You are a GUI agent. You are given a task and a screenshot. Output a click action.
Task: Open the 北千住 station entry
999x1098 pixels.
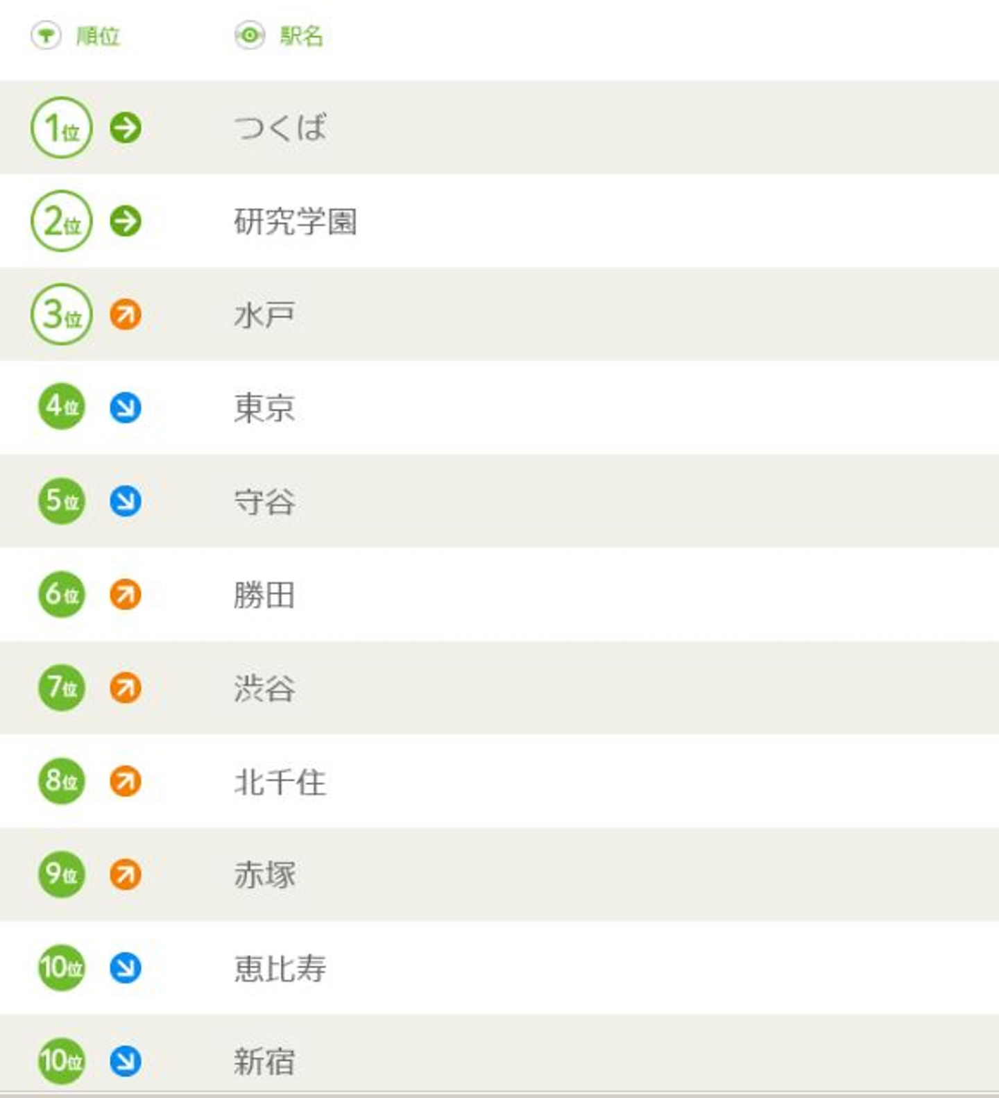coord(280,782)
